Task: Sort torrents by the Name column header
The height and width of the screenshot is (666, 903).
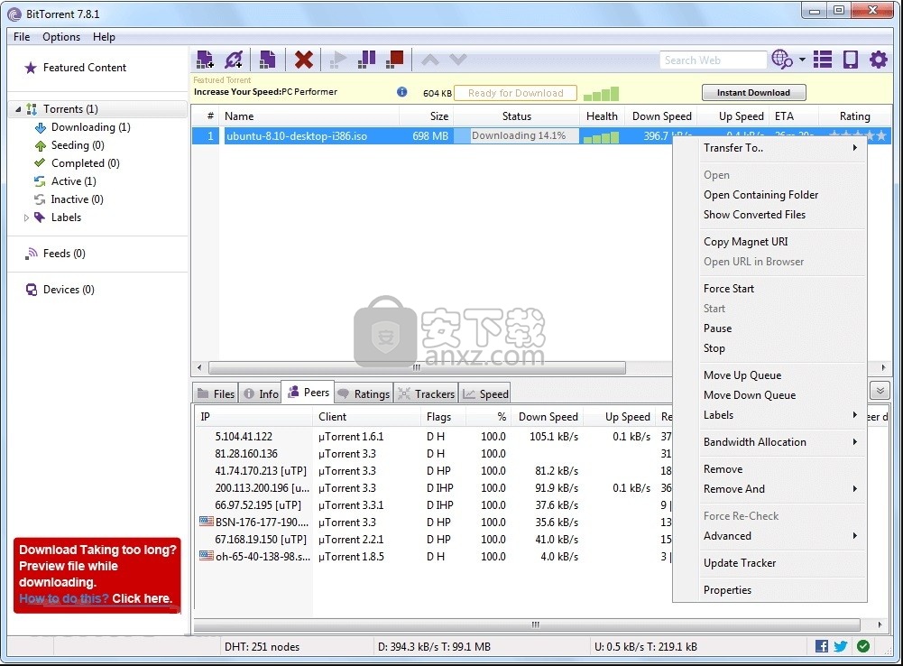Action: click(x=309, y=116)
